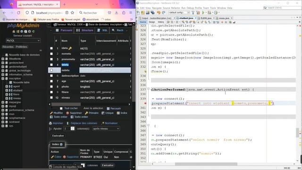302x170 pixels.
Task: Click the Exécuter button under Ajouter
Action: tap(58, 136)
